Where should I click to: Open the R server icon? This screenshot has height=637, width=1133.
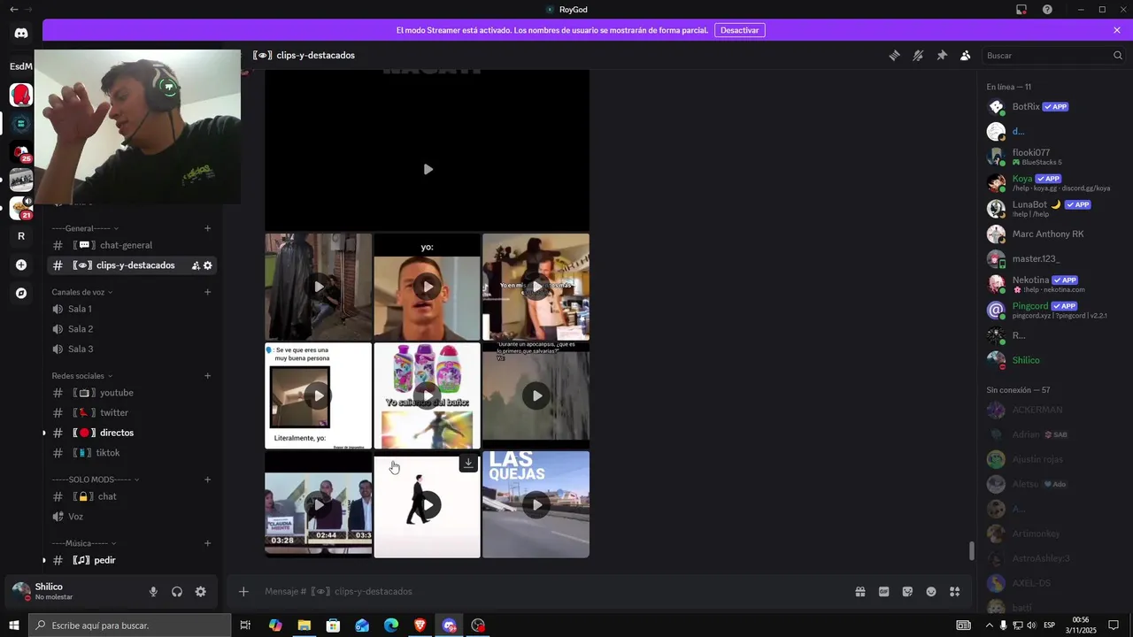click(x=21, y=236)
